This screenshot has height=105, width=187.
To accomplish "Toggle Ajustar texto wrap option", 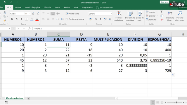I will coord(72,14).
